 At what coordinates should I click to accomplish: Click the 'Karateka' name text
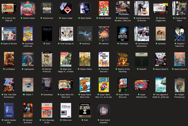(162, 44)
